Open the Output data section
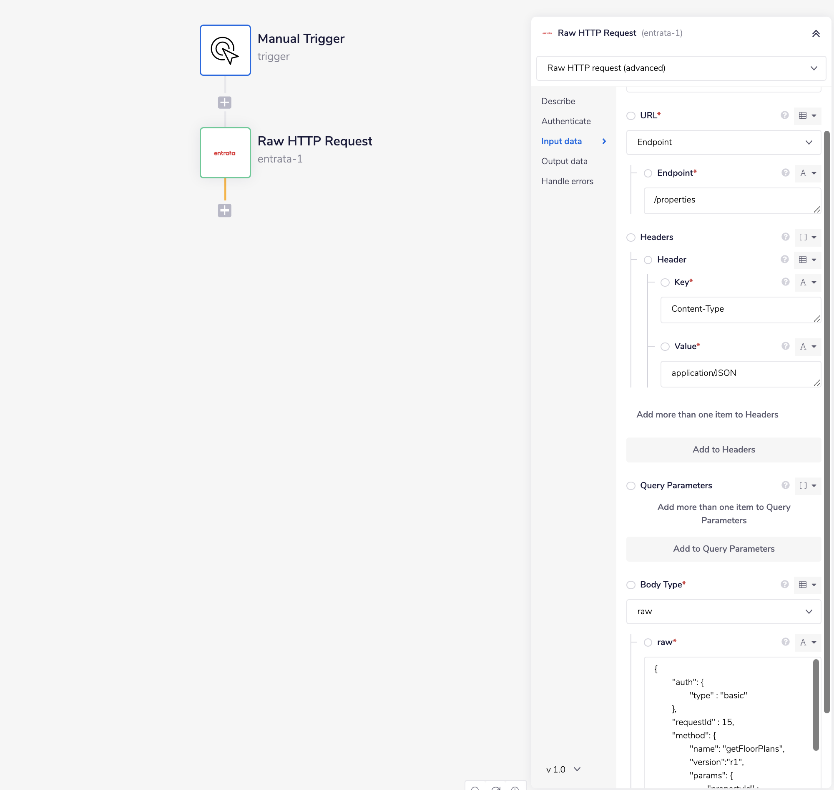Screen dimensions: 834x790 [x=564, y=161]
